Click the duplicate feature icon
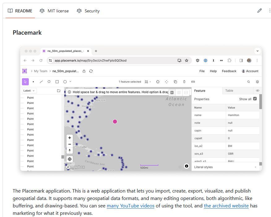This screenshot has width=271, height=217. (x=175, y=82)
